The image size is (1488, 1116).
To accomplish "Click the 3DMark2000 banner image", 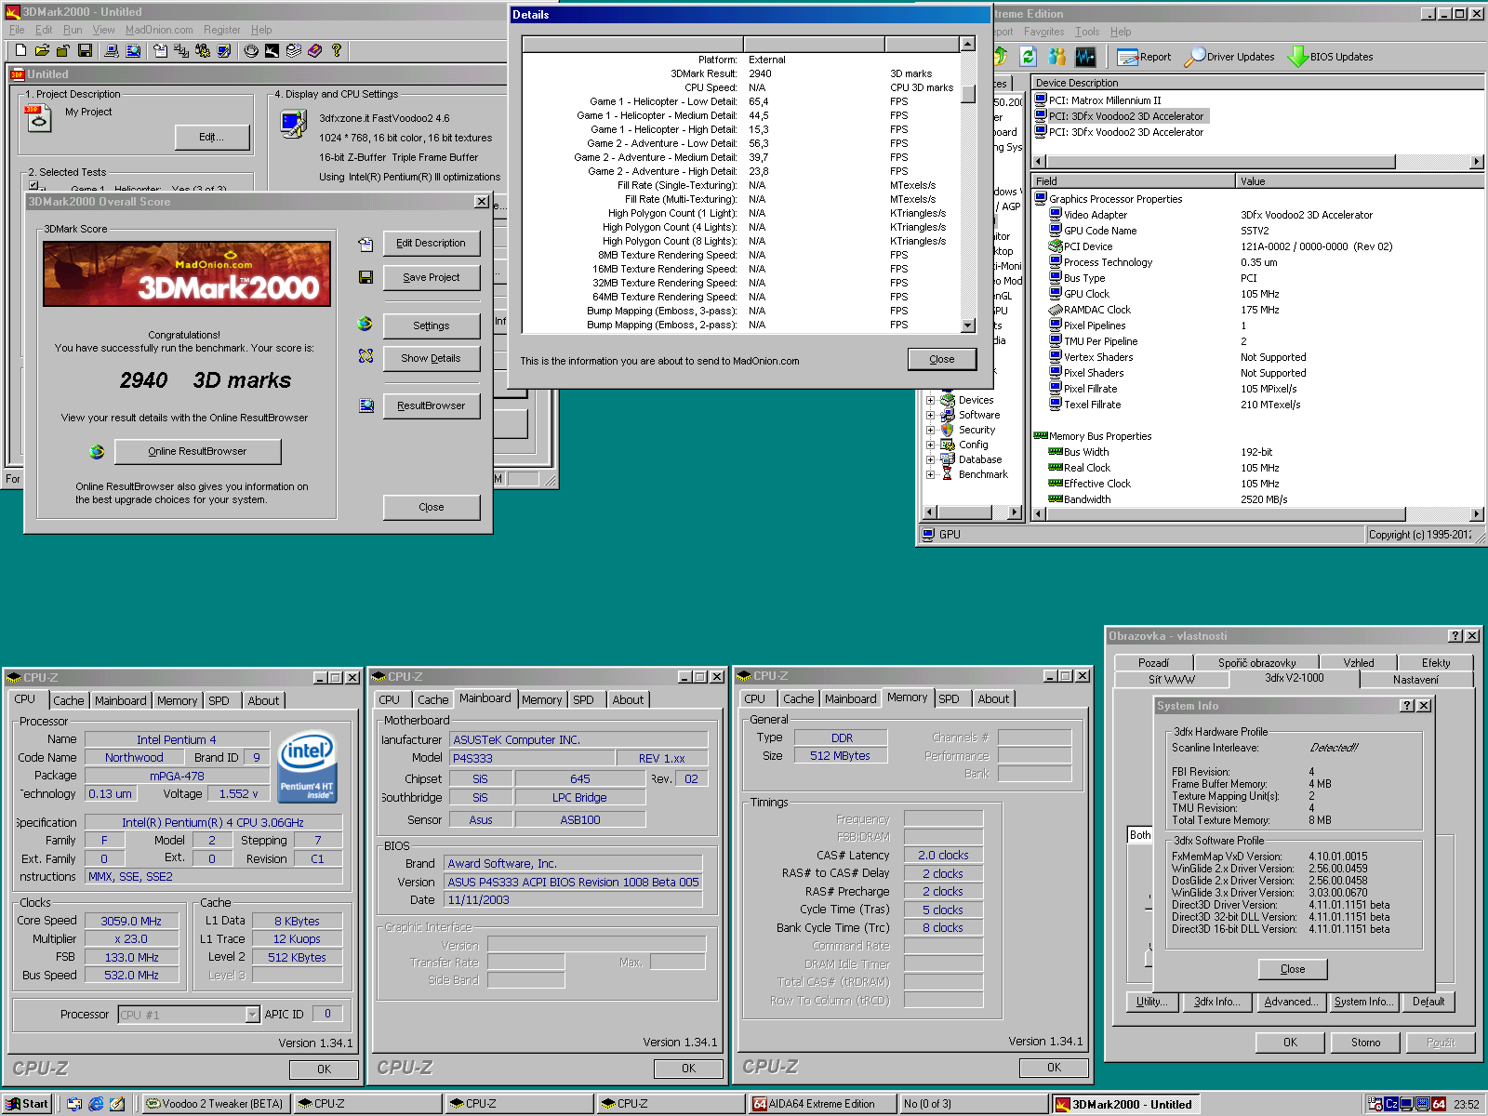I will coord(187,274).
